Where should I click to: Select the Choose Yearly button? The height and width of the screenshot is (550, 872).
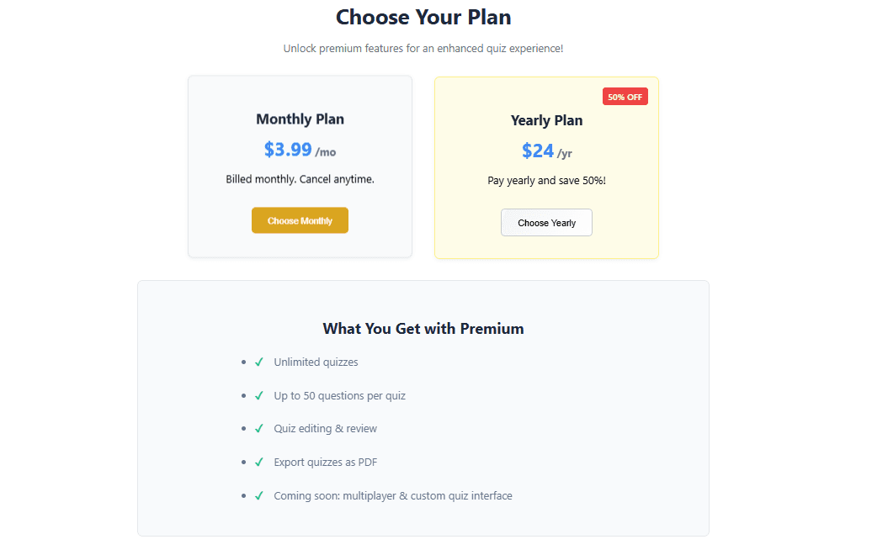(546, 223)
